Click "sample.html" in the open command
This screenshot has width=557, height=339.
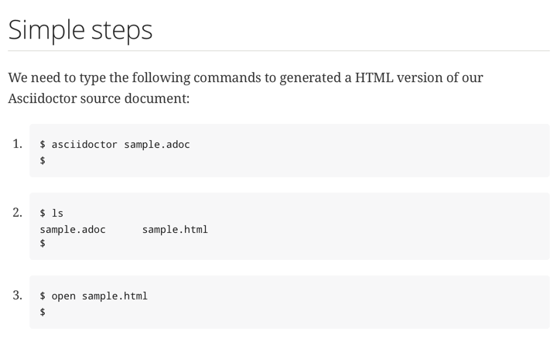tap(114, 296)
